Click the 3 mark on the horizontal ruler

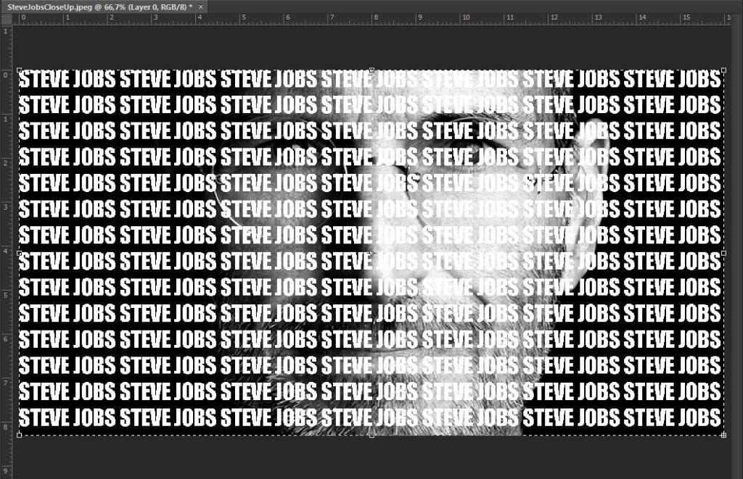point(153,18)
